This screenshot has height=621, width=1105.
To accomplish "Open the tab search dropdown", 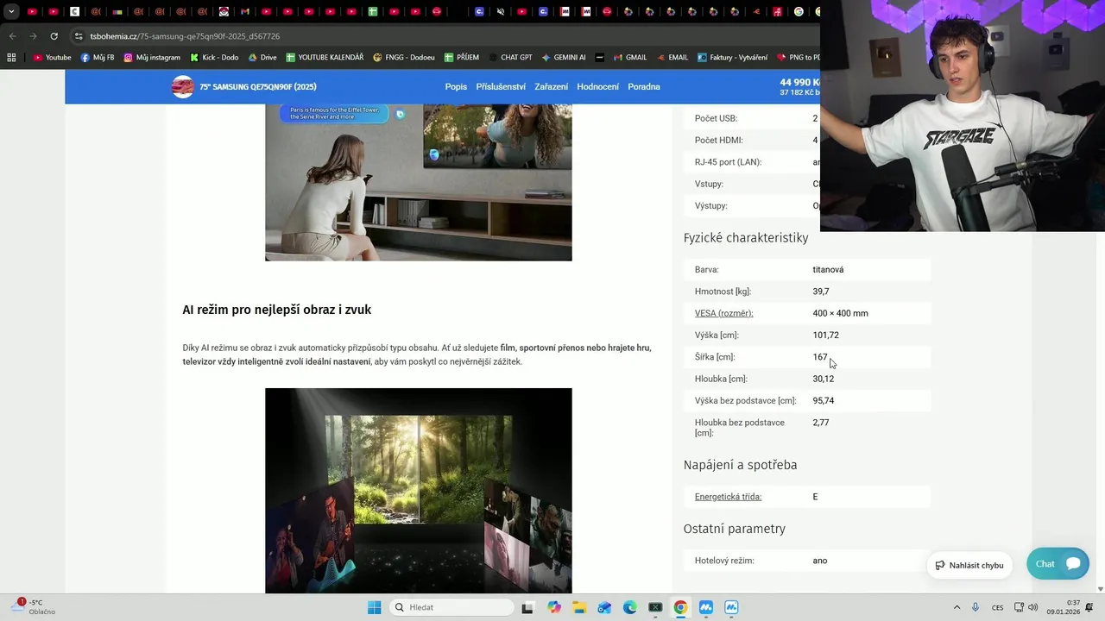I will pos(11,12).
